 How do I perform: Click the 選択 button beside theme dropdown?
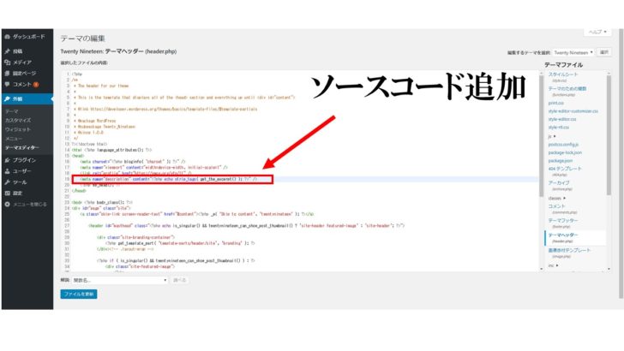click(x=604, y=52)
